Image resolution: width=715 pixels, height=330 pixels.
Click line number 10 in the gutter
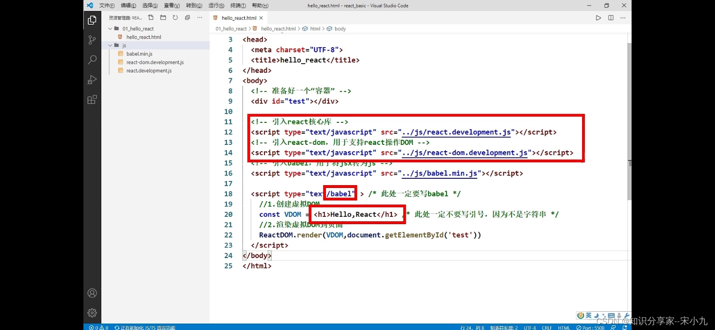[229, 112]
